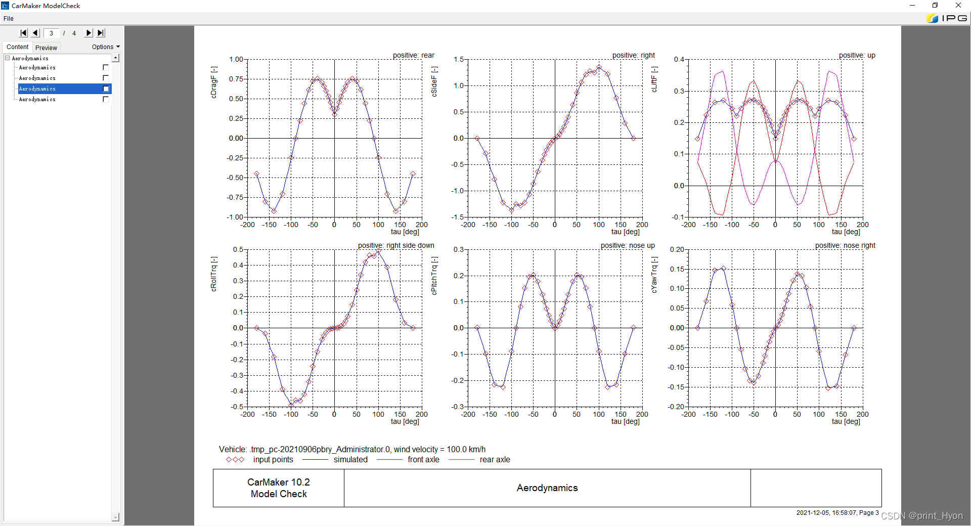971x526 pixels.
Task: Click the 'positive: right' chart label
Action: (x=633, y=55)
